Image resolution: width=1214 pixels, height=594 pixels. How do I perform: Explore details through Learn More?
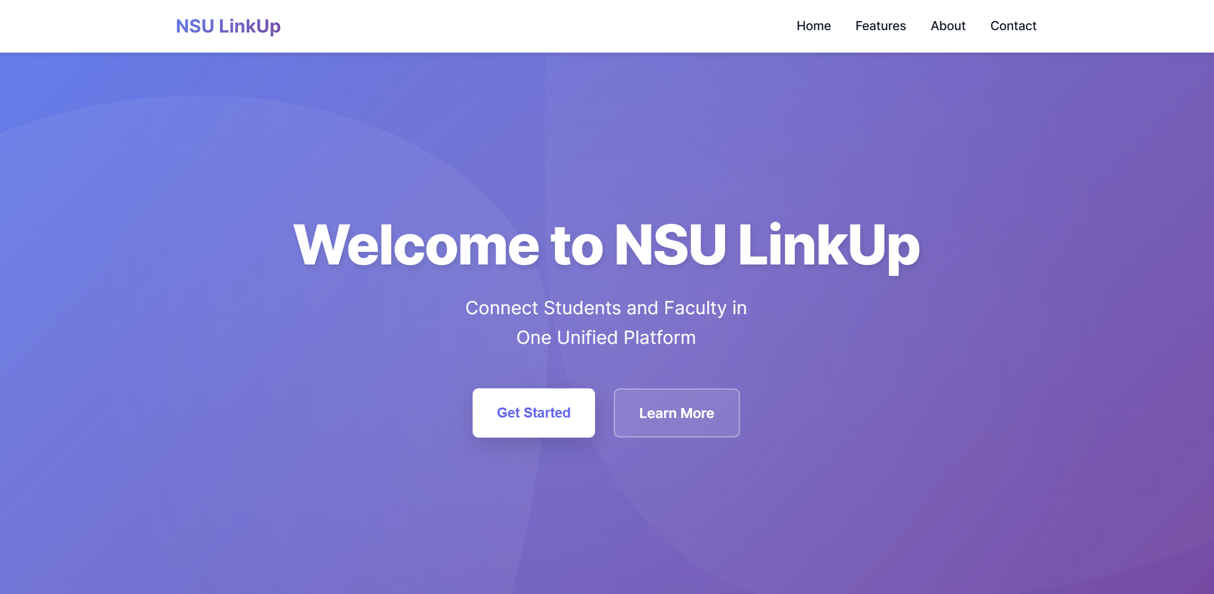(676, 413)
